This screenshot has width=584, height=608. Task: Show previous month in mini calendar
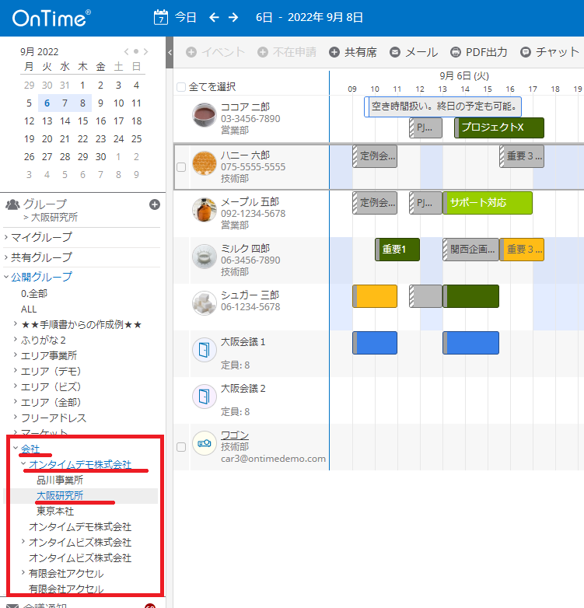click(x=126, y=51)
